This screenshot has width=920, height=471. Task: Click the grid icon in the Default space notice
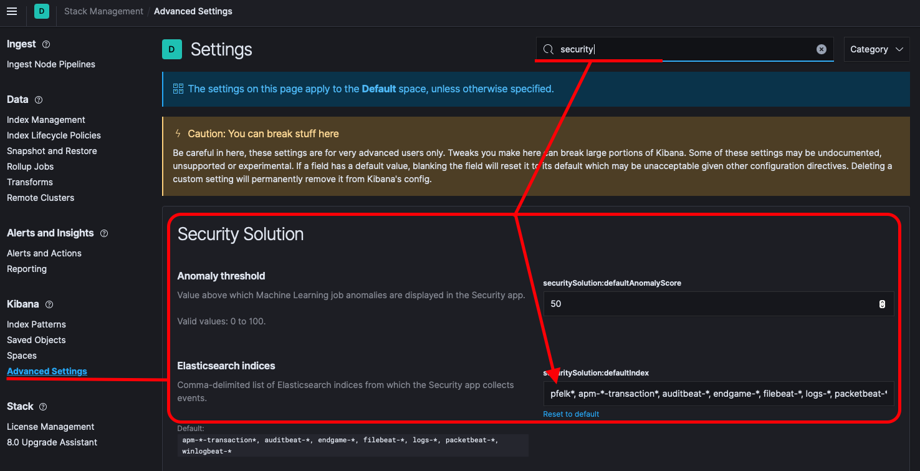[x=178, y=89]
